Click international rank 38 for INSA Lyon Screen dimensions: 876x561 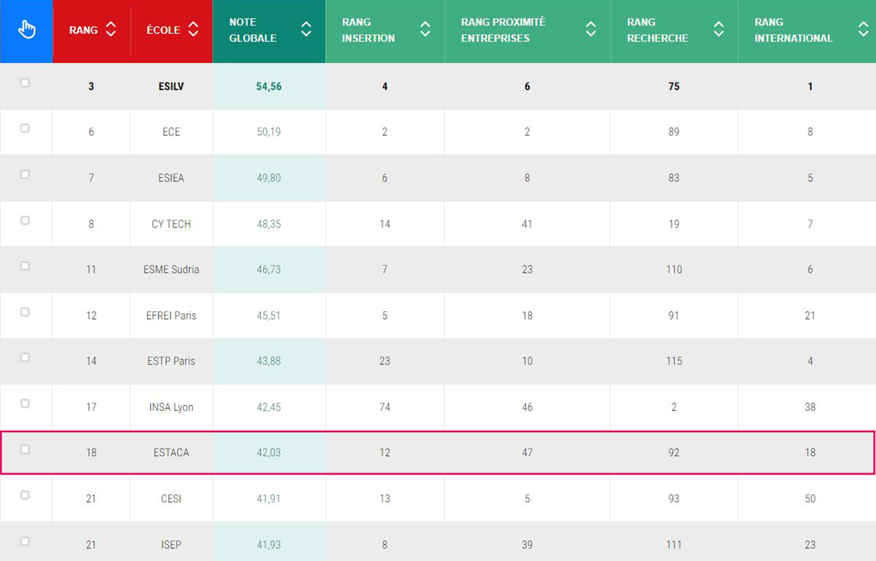[x=810, y=407]
